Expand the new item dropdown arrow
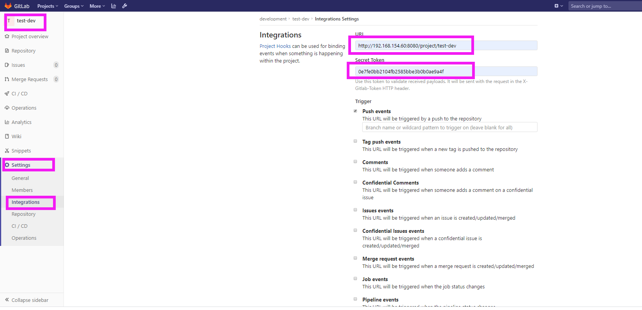Viewport: 642px width, 310px height. (562, 6)
